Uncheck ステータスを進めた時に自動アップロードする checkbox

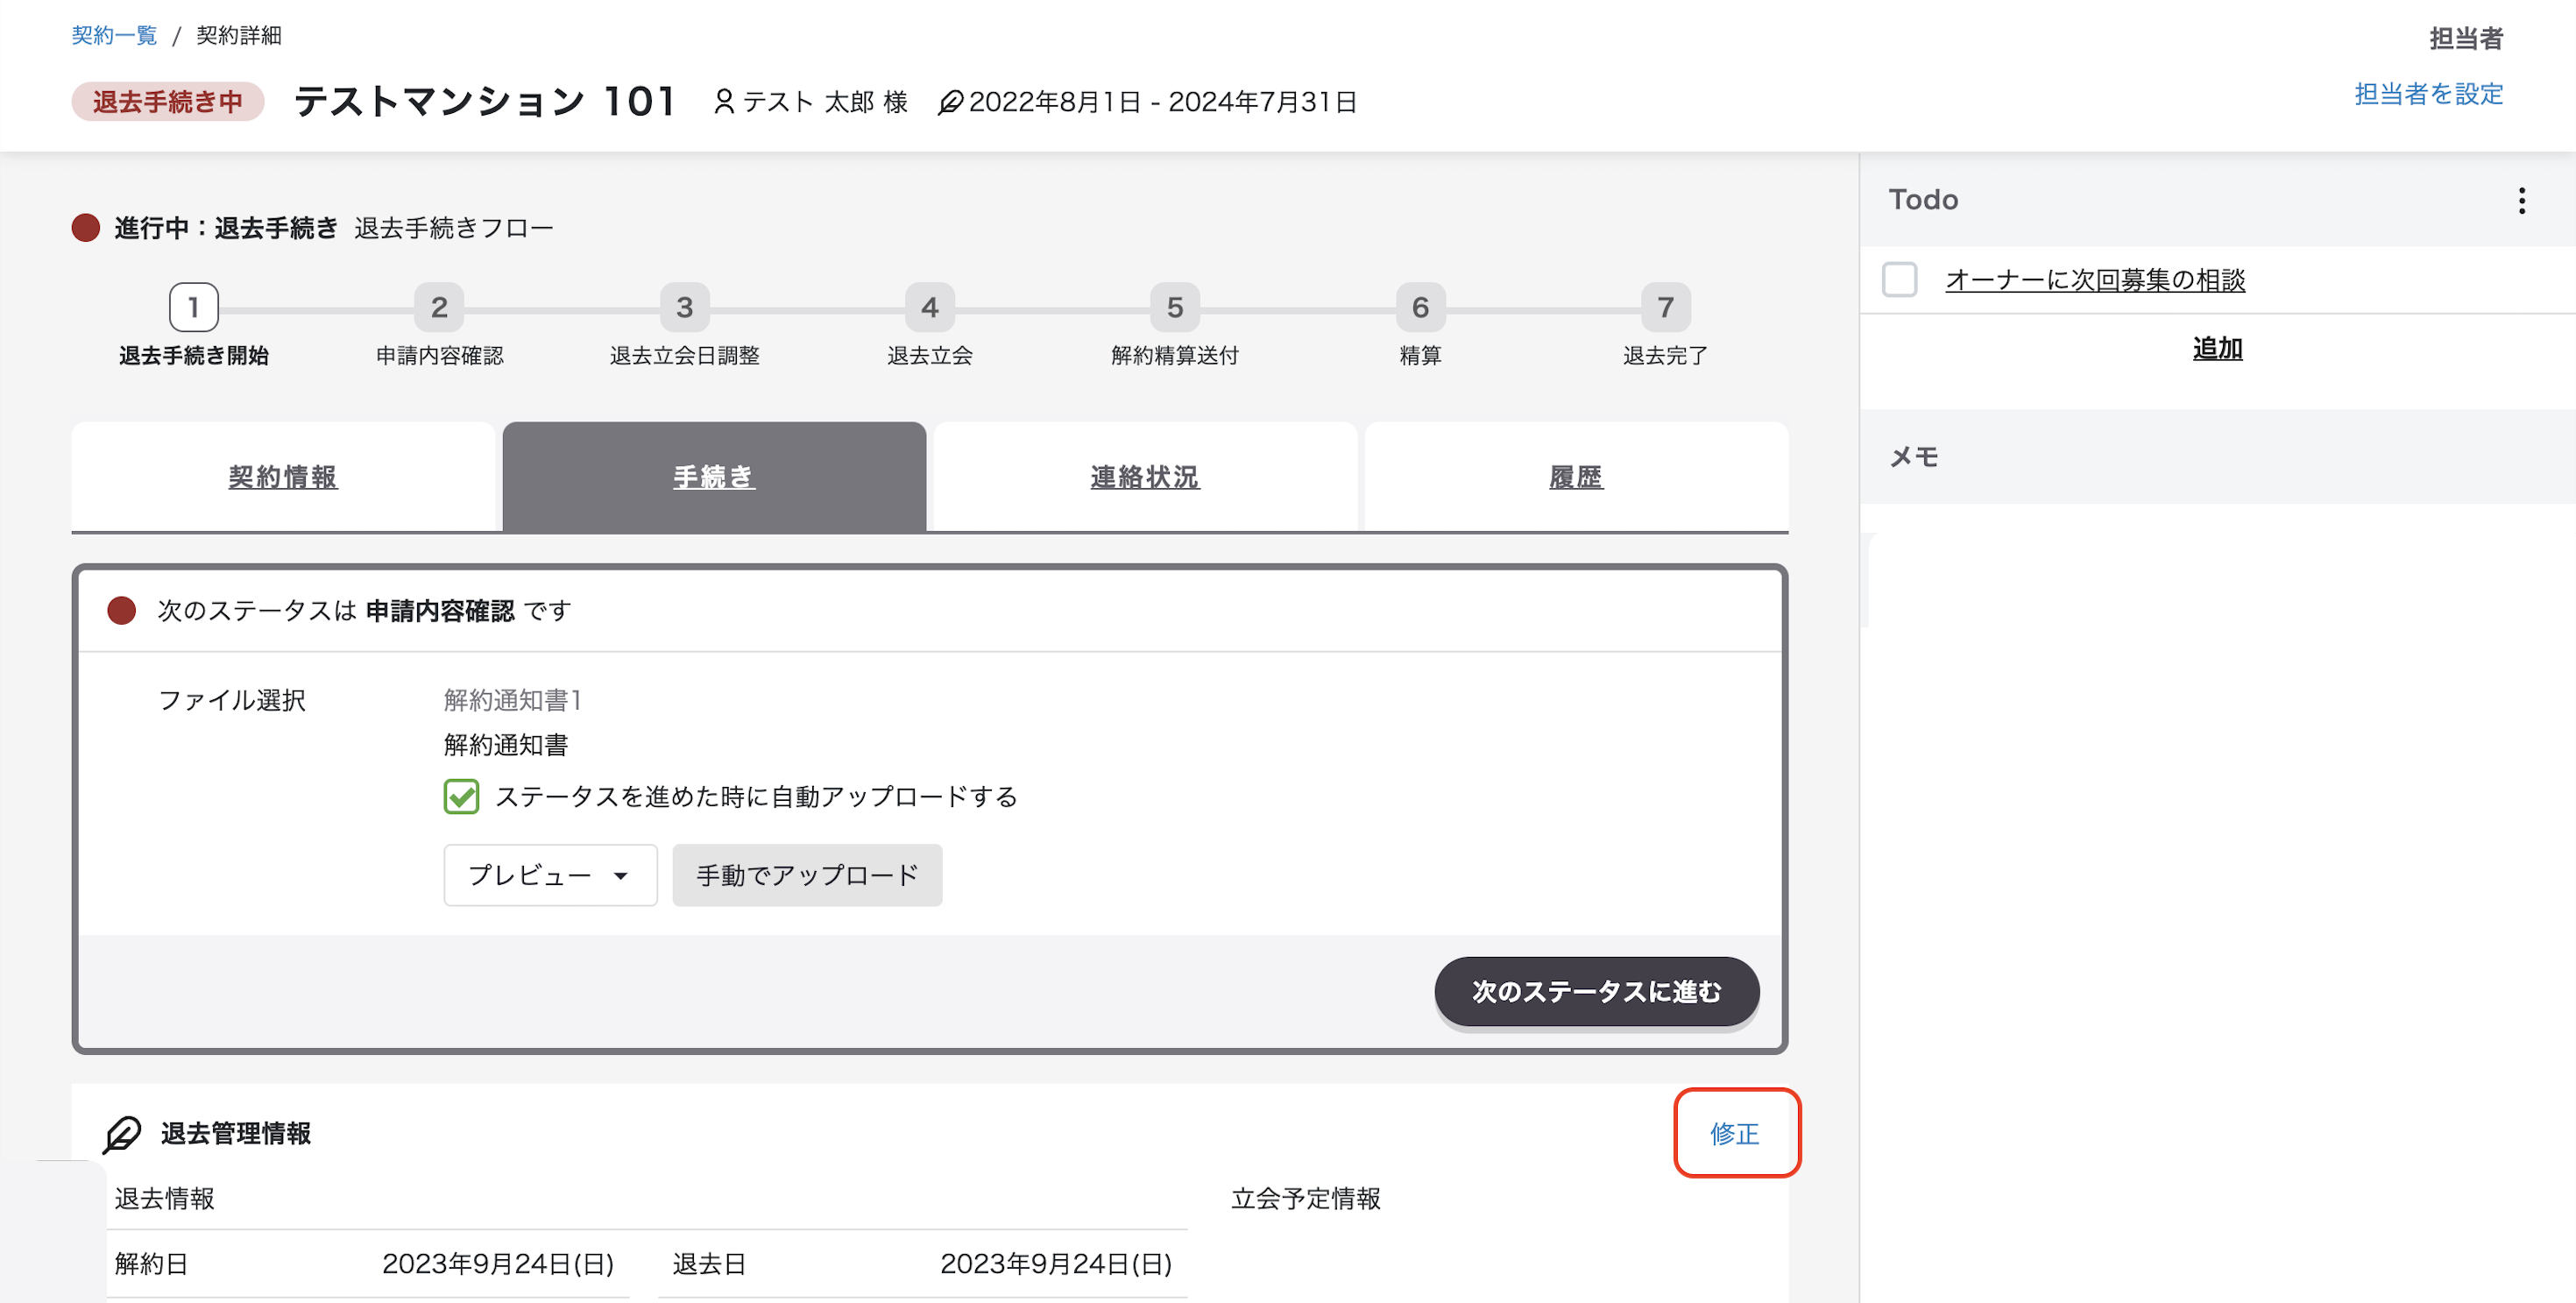click(x=461, y=797)
